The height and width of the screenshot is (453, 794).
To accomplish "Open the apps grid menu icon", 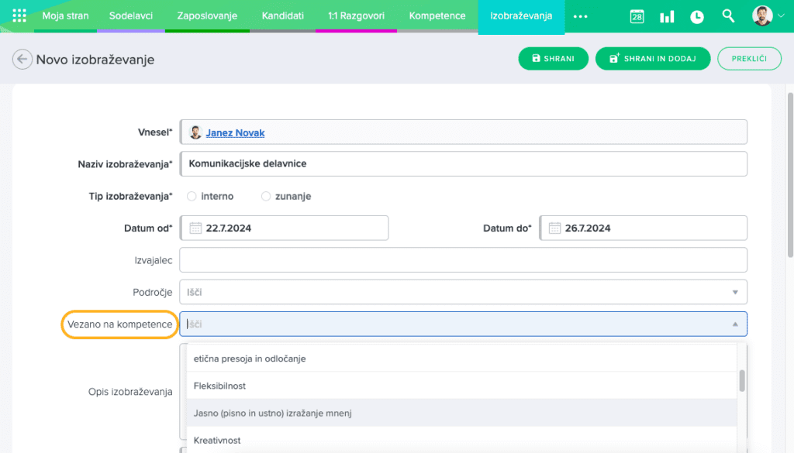I will (x=20, y=15).
